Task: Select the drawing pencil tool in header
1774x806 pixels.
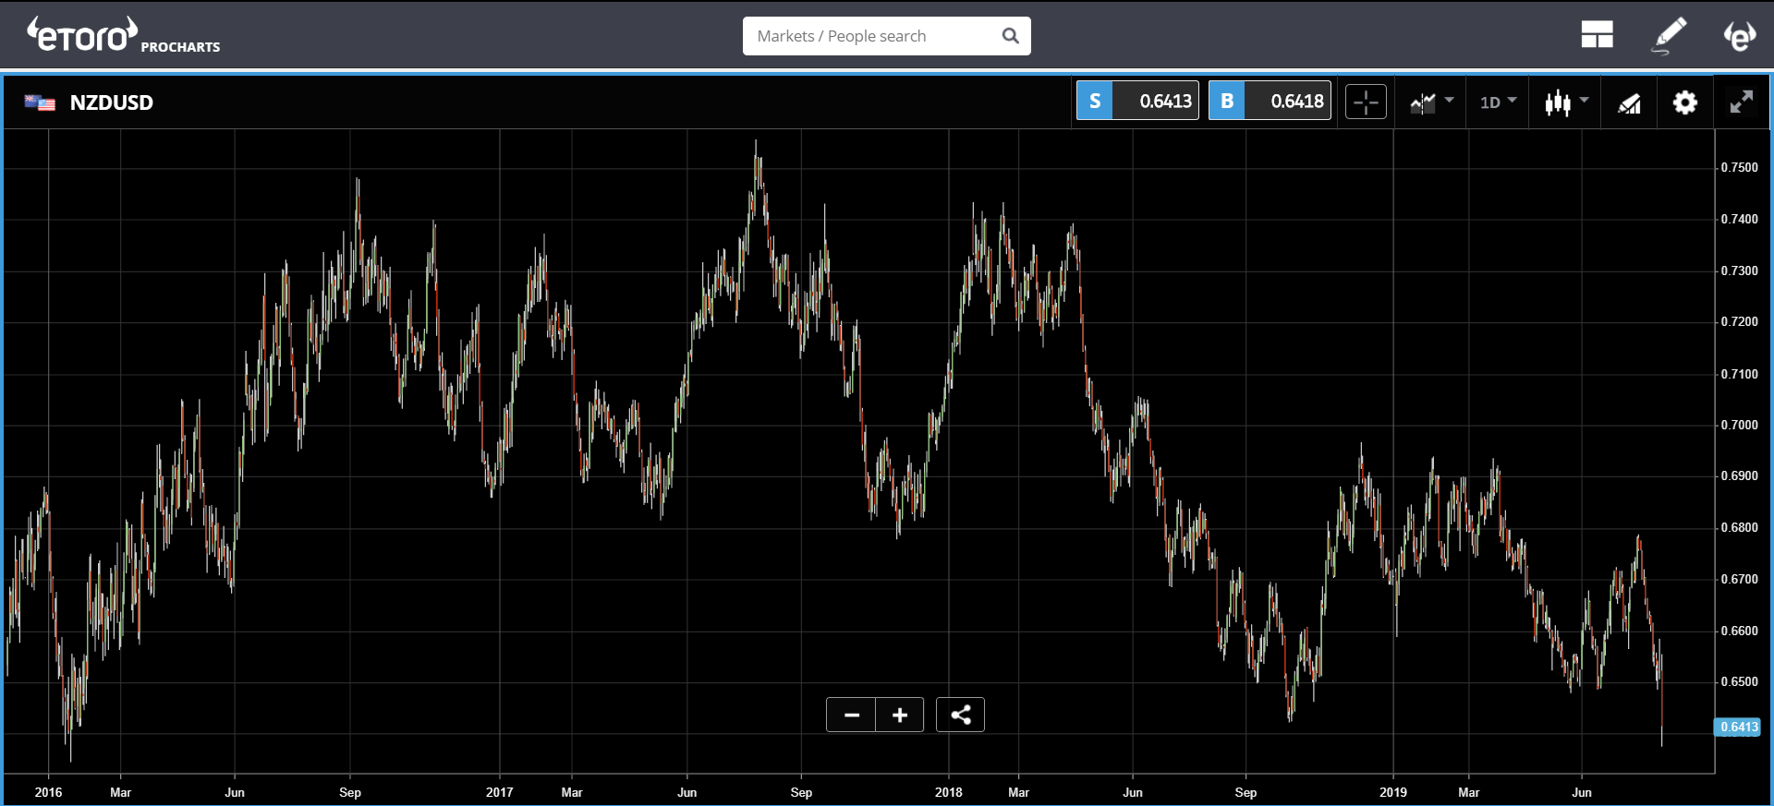Action: 1669,35
